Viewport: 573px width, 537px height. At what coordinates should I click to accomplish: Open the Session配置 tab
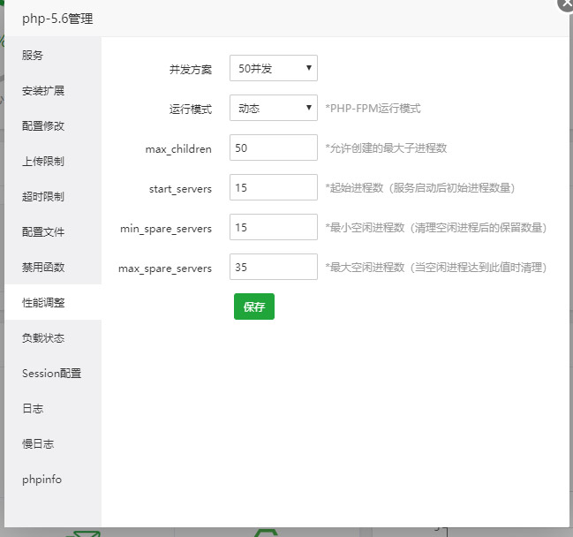pos(52,373)
